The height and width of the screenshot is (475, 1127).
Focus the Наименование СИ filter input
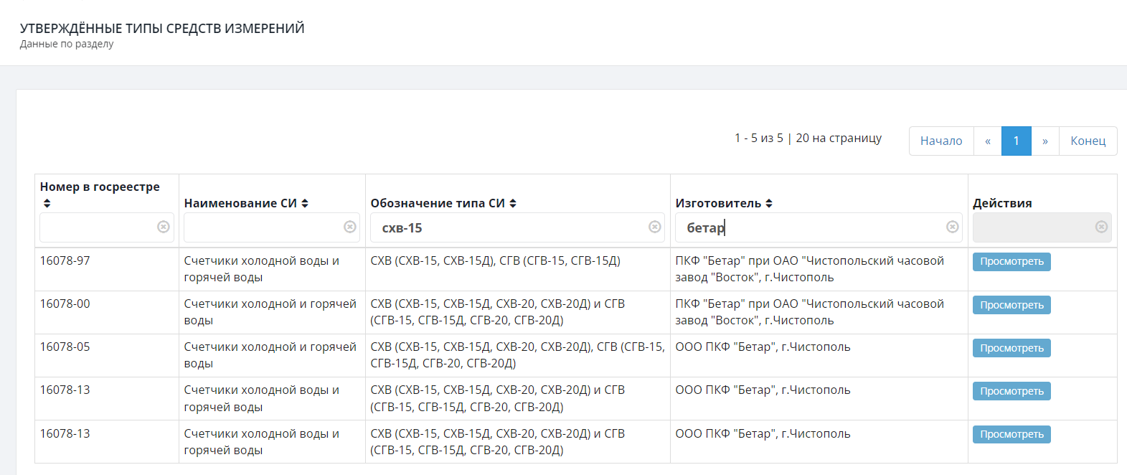point(262,227)
